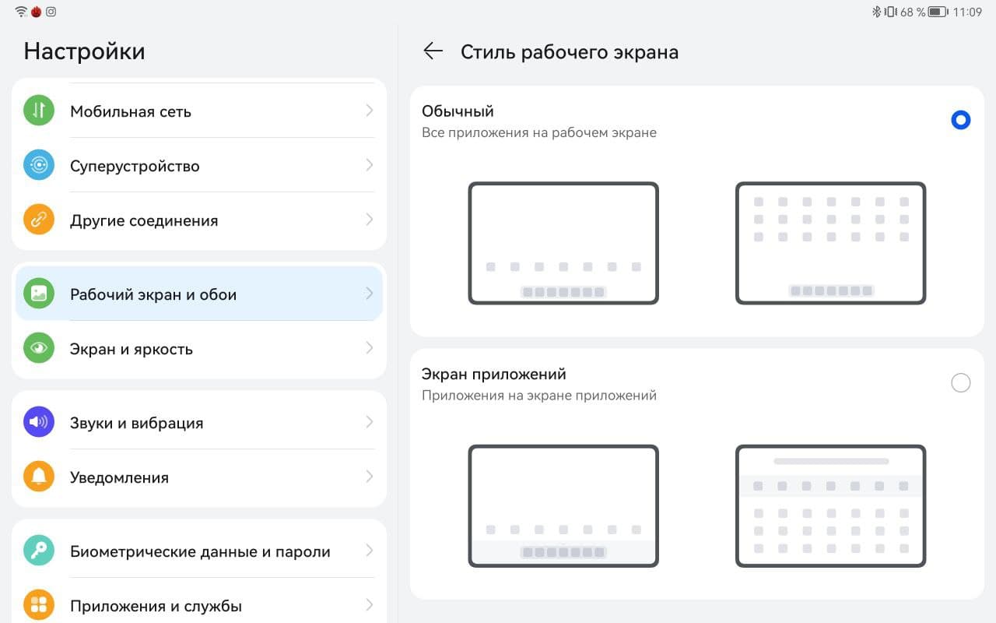Viewport: 996px width, 623px height.
Task: Tap the Уведомления bell icon
Action: tap(39, 477)
